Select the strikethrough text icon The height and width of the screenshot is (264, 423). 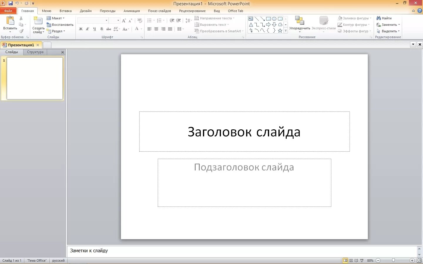pyautogui.click(x=109, y=29)
